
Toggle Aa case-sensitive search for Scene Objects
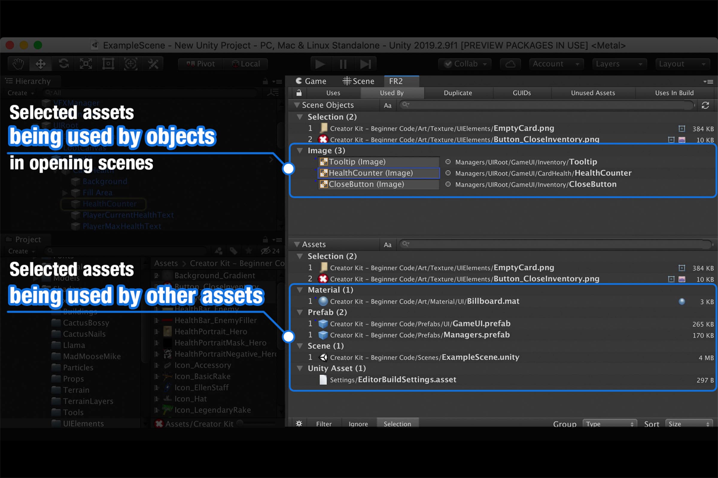[387, 105]
